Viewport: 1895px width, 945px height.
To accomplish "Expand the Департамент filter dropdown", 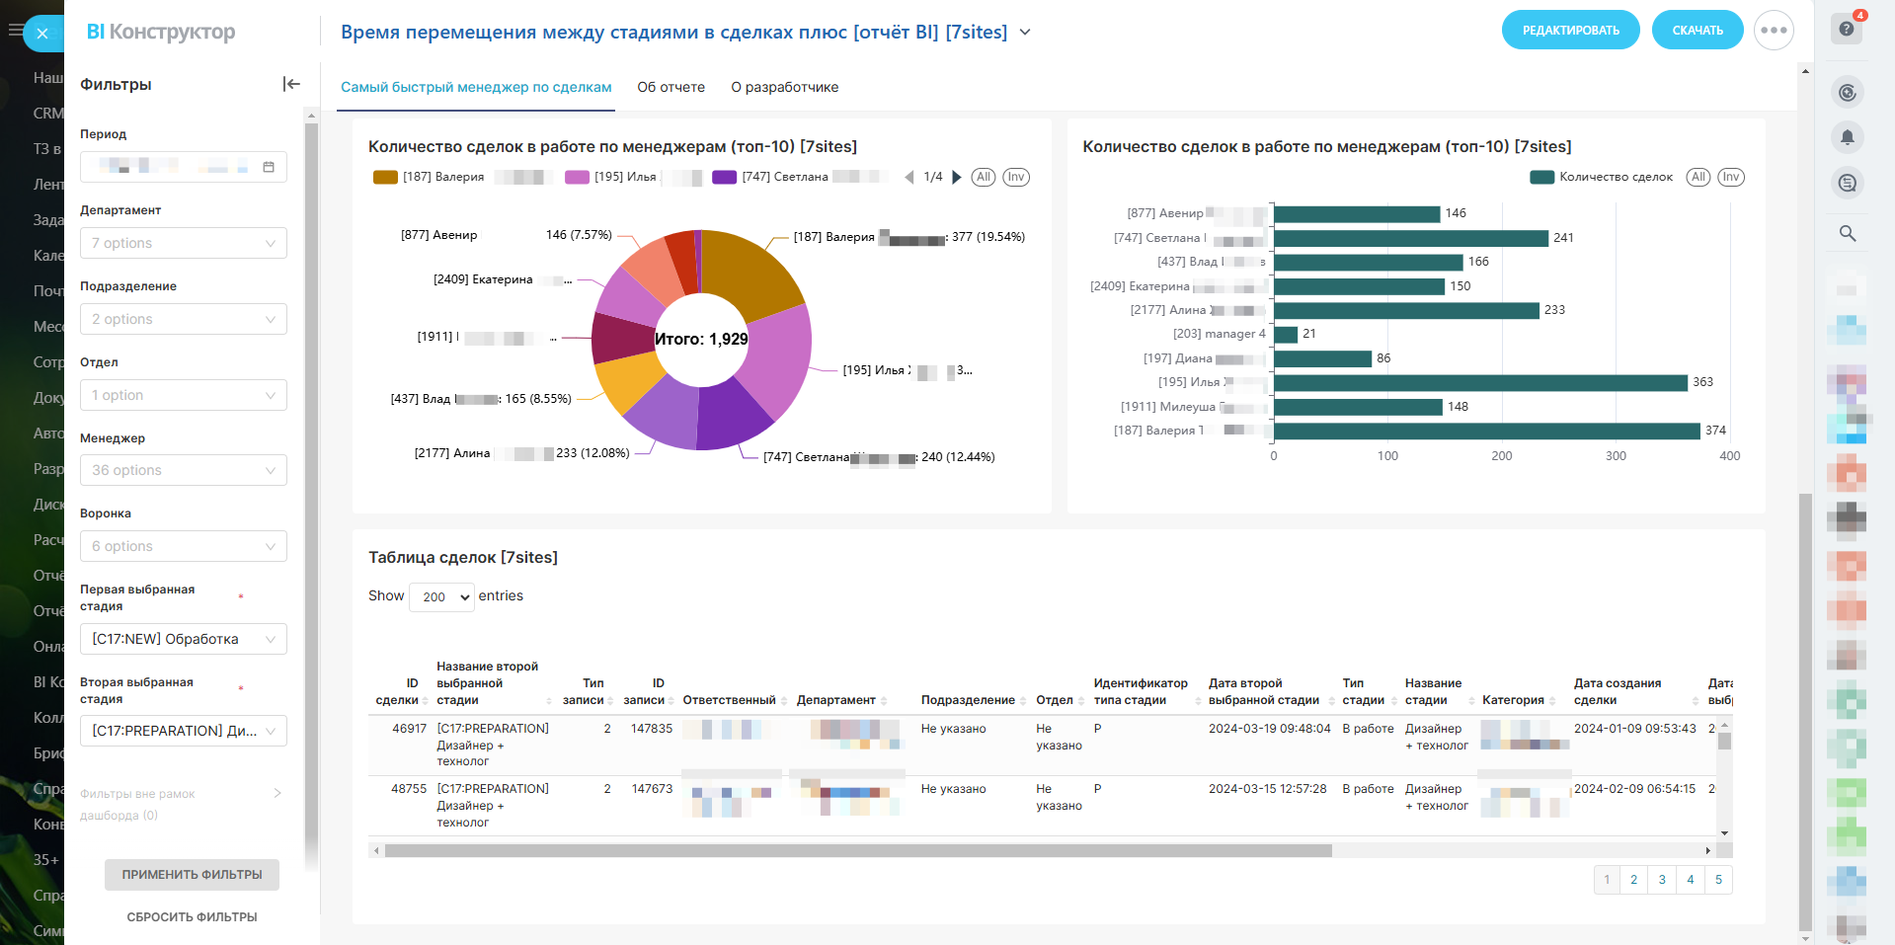I will click(184, 243).
